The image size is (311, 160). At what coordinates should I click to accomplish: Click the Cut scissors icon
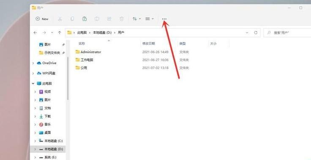pyautogui.click(x=60, y=19)
